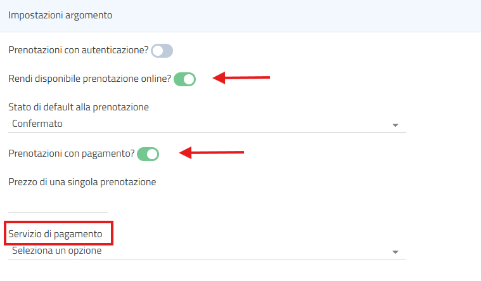Viewport: 481px width, 281px height.
Task: Turn off the Prenotazioni con pagamento switch
Action: click(148, 154)
